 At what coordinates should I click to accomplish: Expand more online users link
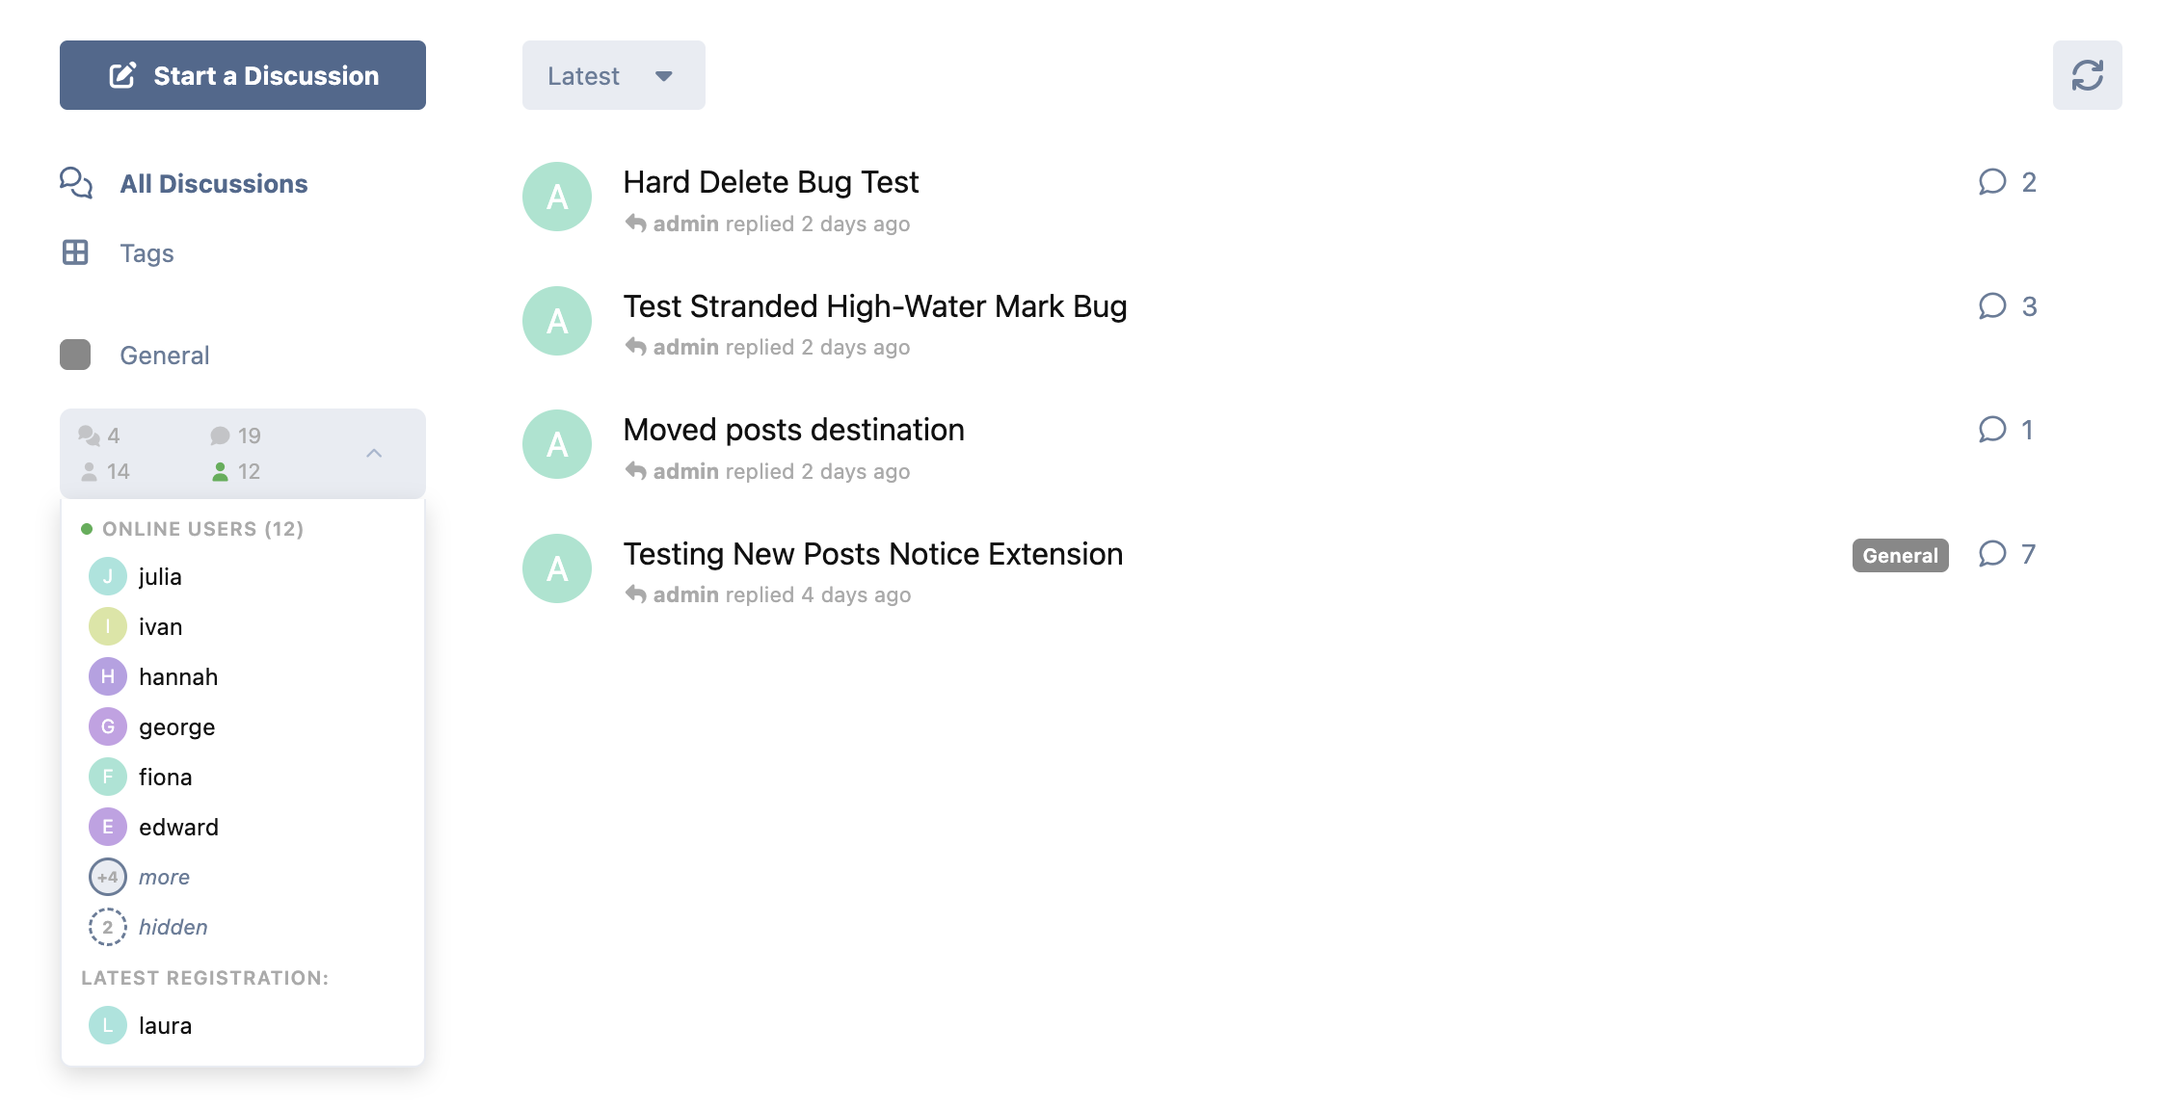coord(164,877)
